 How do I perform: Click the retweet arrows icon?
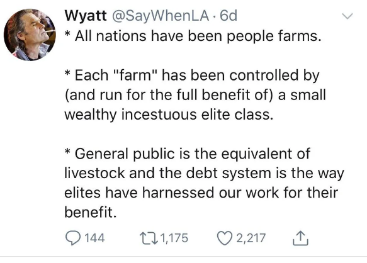tap(149, 238)
